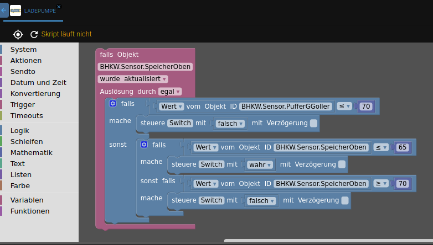Open 'Wert' dropdown in ≥ 70 condition

point(206,184)
